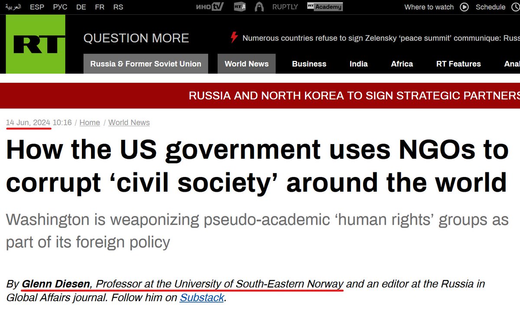
Task: Switch to the РУС language version
Action: 60,7
